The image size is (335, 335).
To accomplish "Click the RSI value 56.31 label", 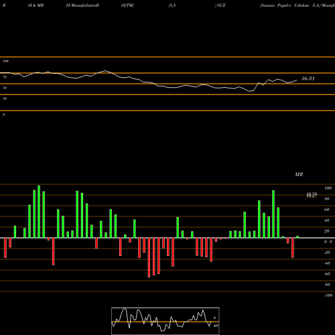I will pyautogui.click(x=308, y=78).
